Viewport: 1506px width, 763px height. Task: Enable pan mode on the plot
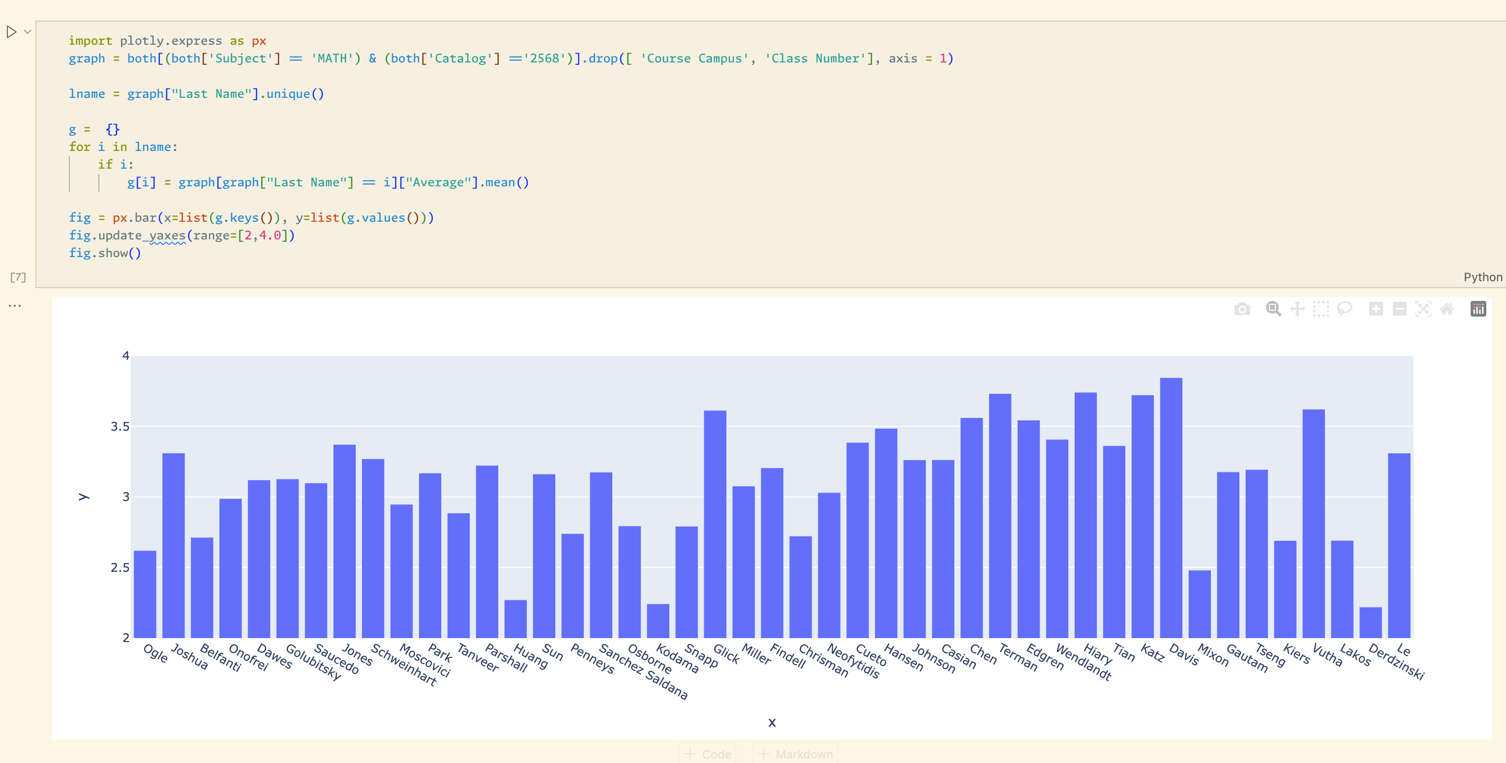[x=1297, y=309]
